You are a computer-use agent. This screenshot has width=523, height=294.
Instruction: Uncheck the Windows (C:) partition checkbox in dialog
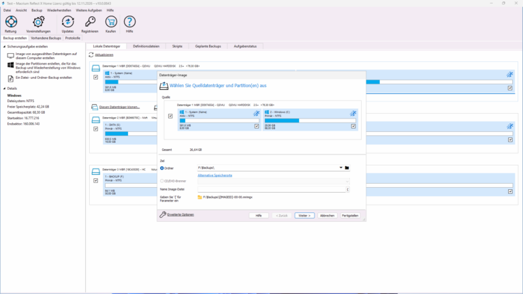[x=353, y=127]
